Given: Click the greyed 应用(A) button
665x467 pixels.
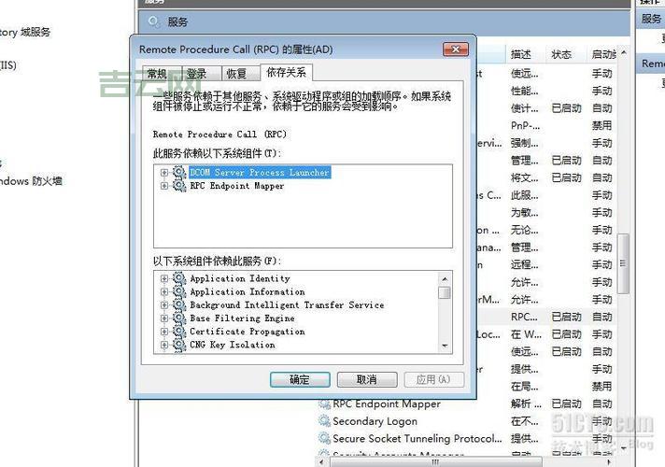Looking at the screenshot, I should [434, 379].
